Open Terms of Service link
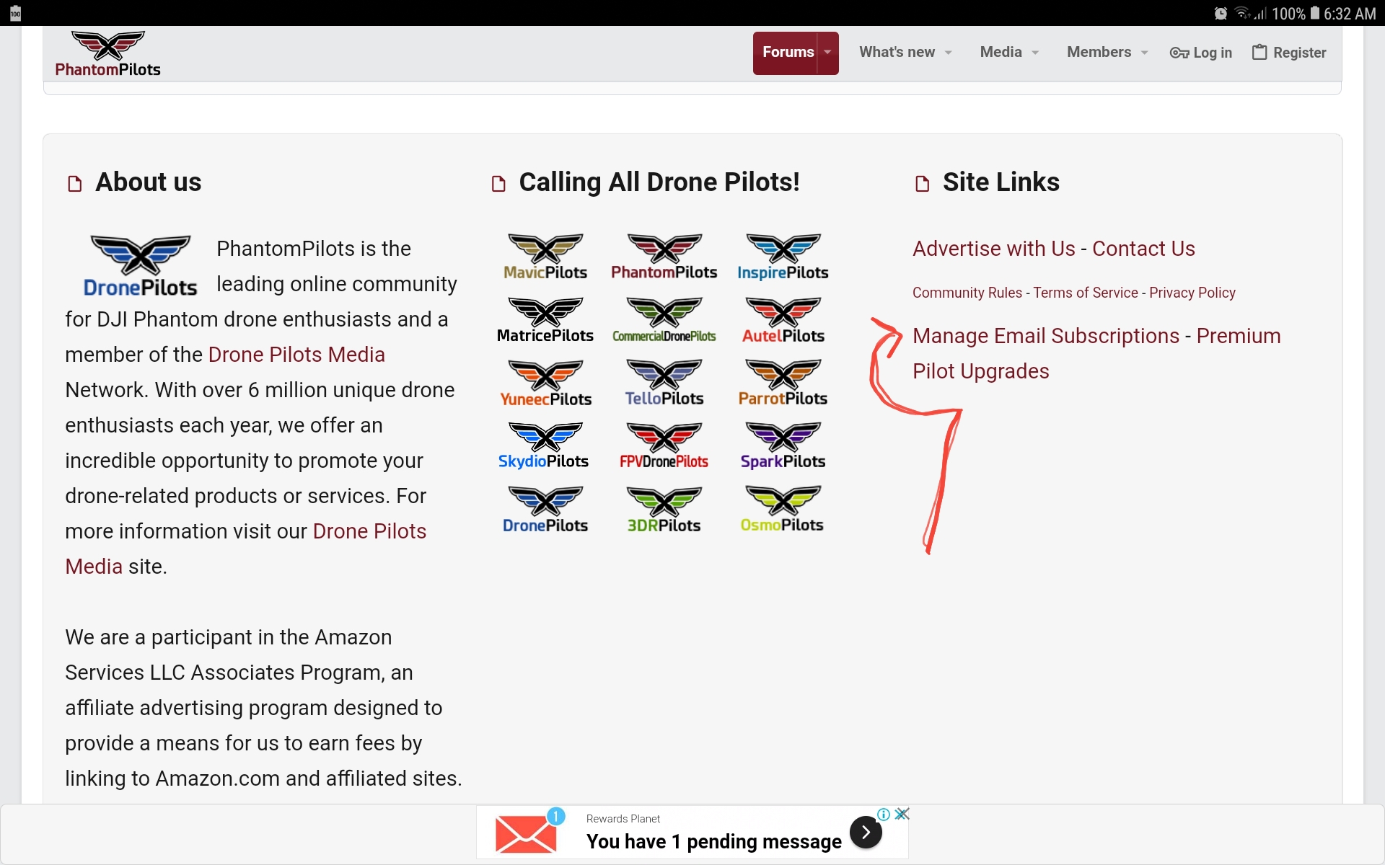 (1085, 293)
